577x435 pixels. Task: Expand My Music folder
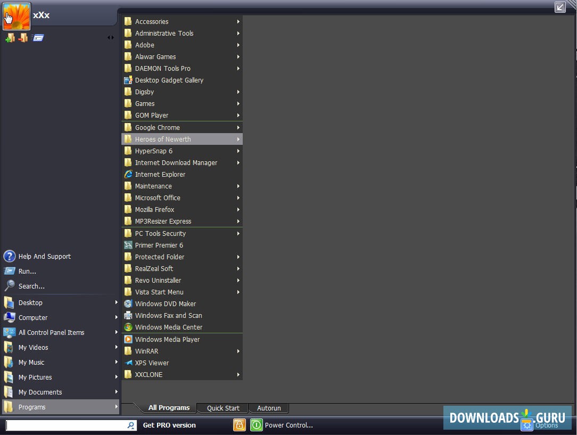pyautogui.click(x=60, y=362)
